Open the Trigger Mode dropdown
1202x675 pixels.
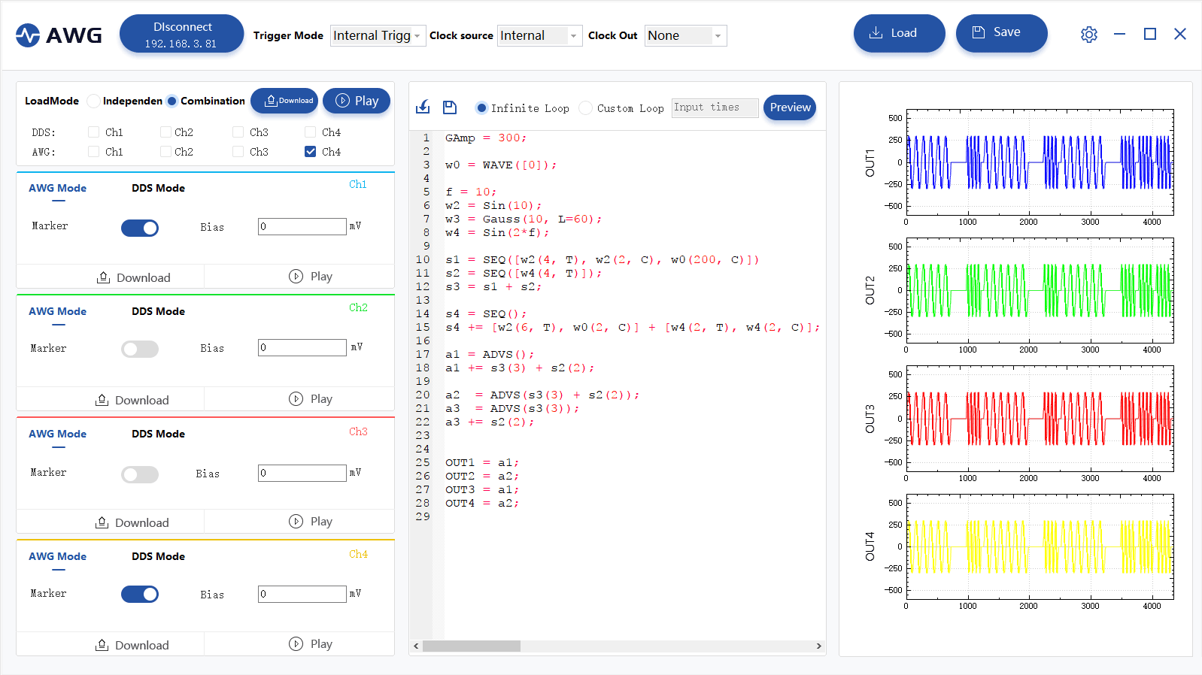point(377,35)
